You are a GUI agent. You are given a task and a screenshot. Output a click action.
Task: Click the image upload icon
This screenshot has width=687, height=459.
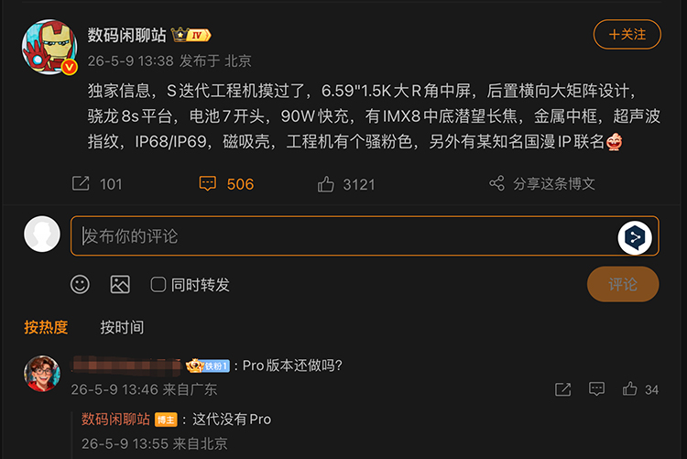(x=120, y=285)
